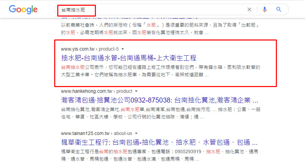Click snippet text starting 台南抽化糞池,瀚客鴻企業社
Viewport: 305px width, 165px height.
coord(161,113)
